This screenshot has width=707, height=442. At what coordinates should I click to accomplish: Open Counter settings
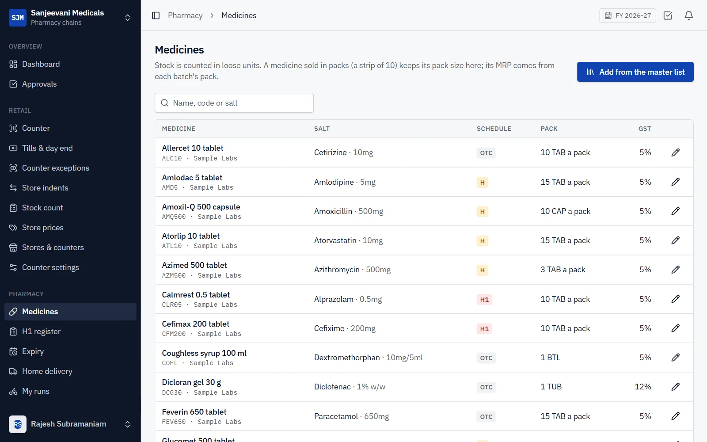pyautogui.click(x=70, y=267)
